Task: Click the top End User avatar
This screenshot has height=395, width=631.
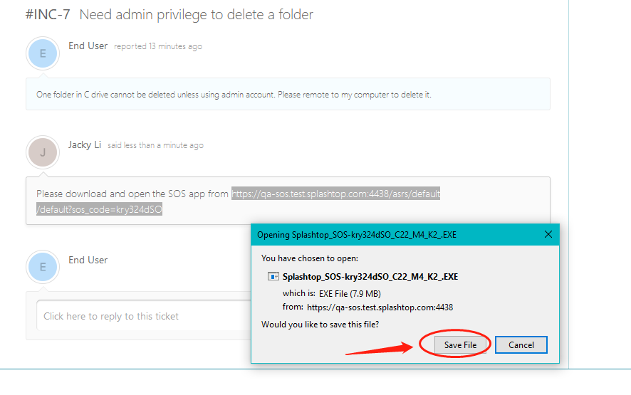Action: pos(43,53)
